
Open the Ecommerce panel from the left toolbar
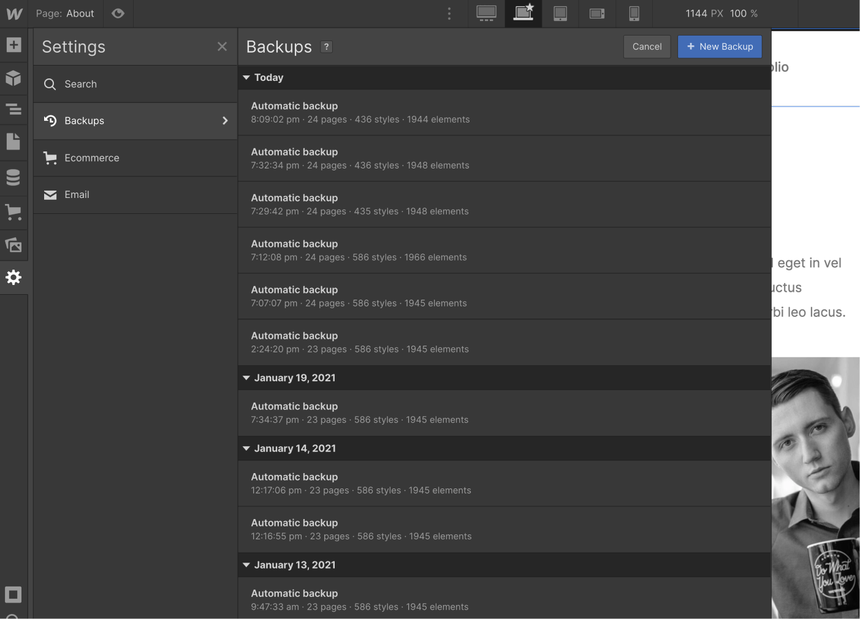(13, 212)
